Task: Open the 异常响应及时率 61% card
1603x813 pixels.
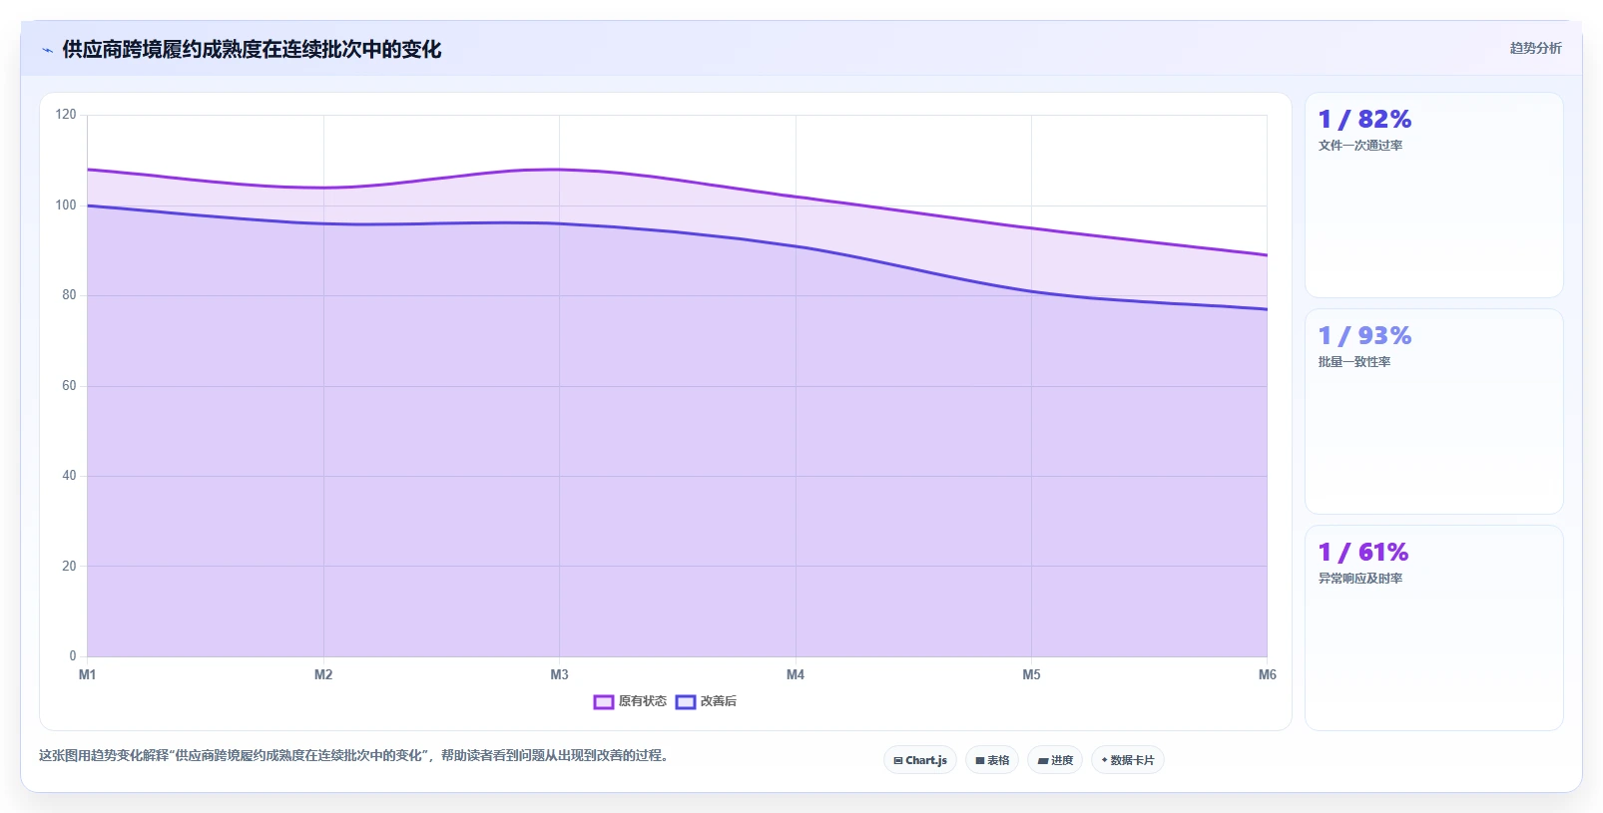Action: pyautogui.click(x=1434, y=628)
